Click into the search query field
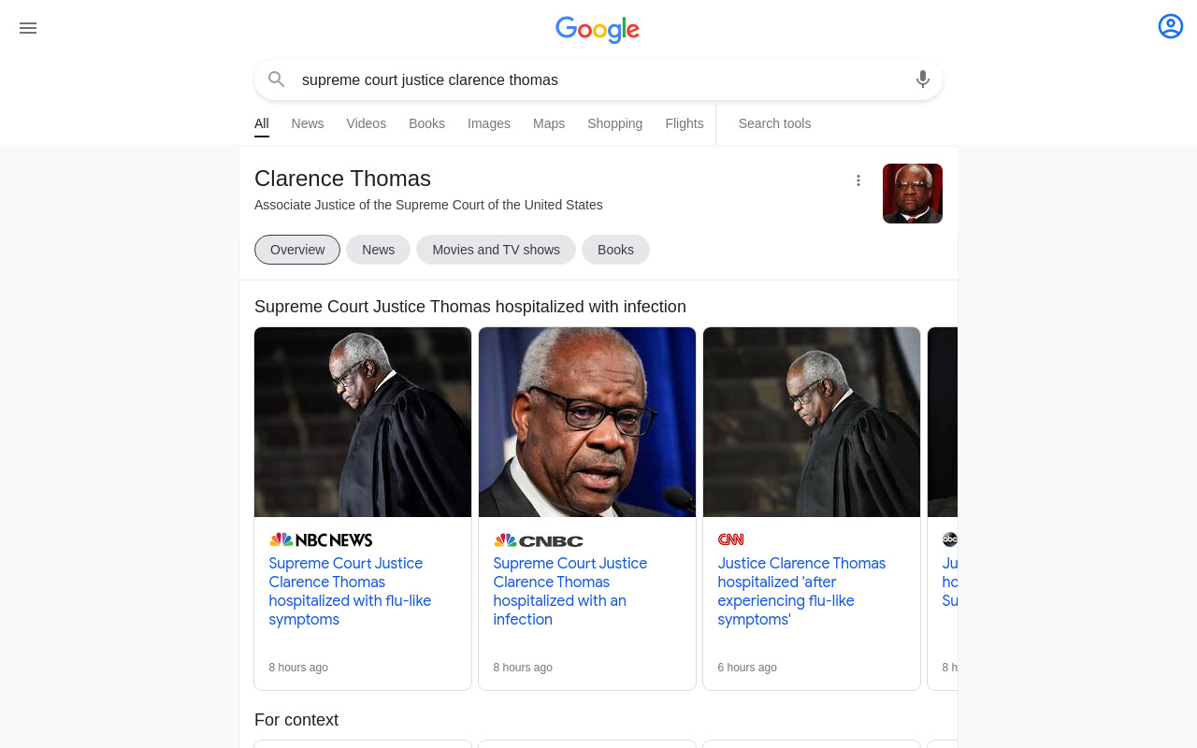This screenshot has width=1197, height=748. (x=598, y=80)
